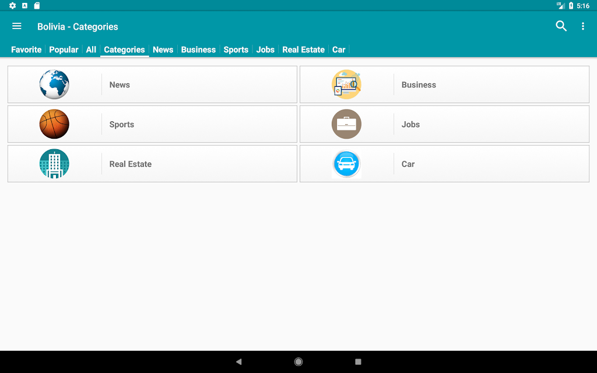Click the blue Car icon
The width and height of the screenshot is (597, 373).
[x=346, y=164]
